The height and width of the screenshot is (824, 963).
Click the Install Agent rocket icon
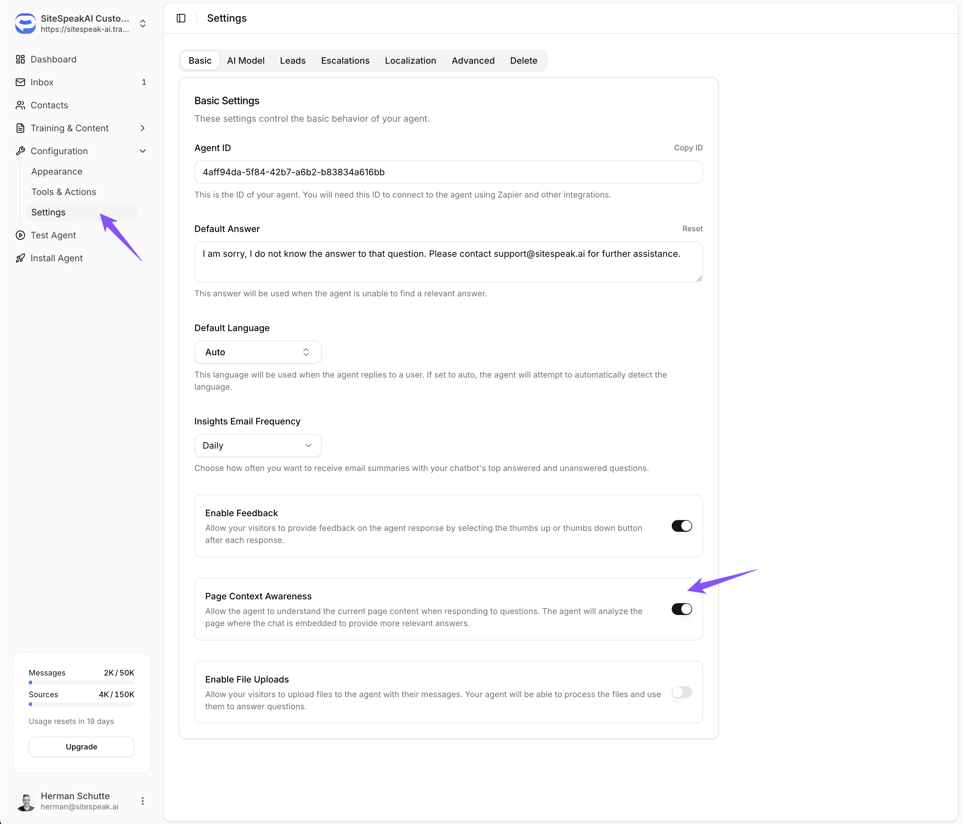click(20, 258)
